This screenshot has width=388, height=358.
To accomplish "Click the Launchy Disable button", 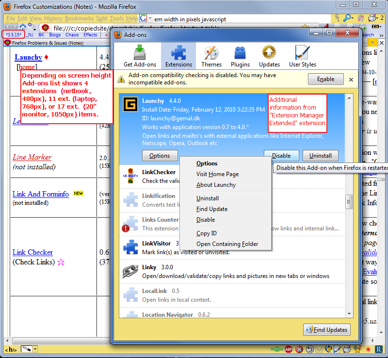I will (x=281, y=156).
